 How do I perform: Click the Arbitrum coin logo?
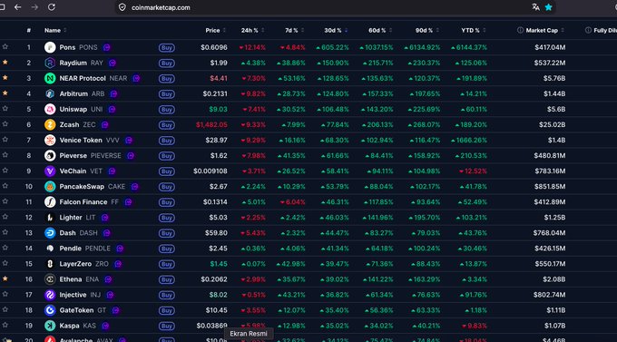pyautogui.click(x=50, y=93)
